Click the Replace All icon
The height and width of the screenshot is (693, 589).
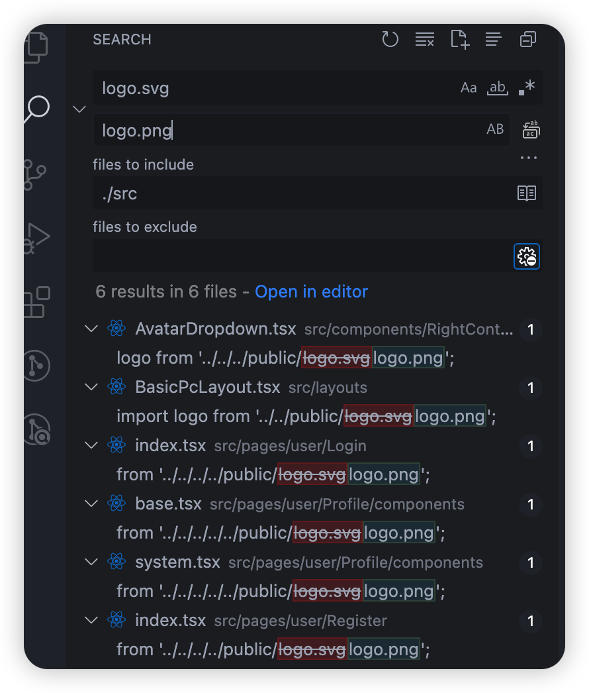click(x=531, y=129)
